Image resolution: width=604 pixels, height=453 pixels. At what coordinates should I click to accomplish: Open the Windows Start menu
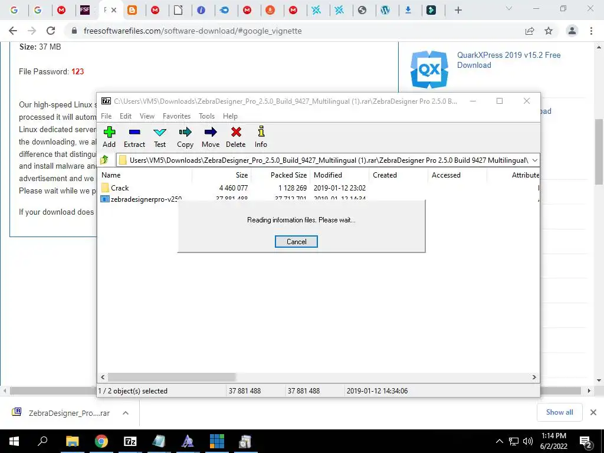click(14, 441)
